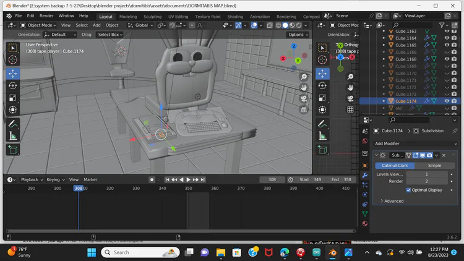Uncheck the Optimal Display checkbox
Viewport: 464px width, 261px height.
408,190
